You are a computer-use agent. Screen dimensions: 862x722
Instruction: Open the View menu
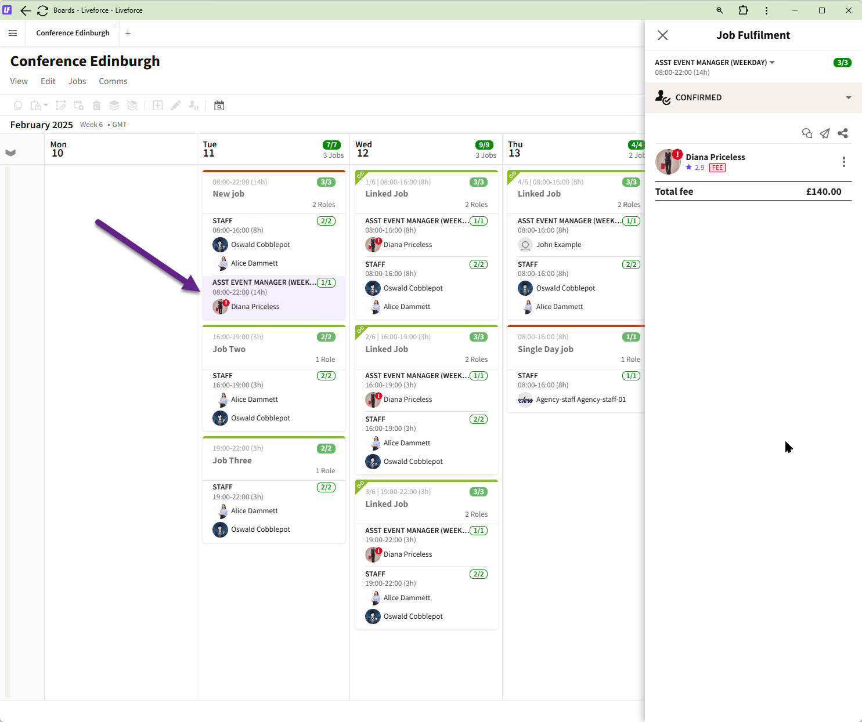[x=19, y=81]
